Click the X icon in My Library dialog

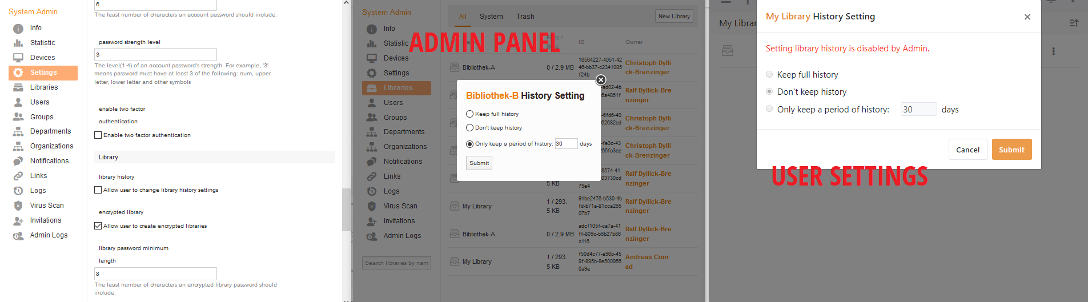tap(1027, 17)
